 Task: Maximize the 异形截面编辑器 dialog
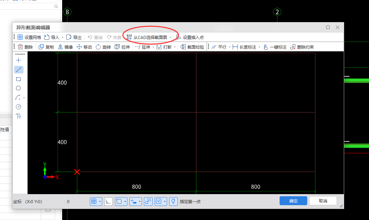[328, 27]
